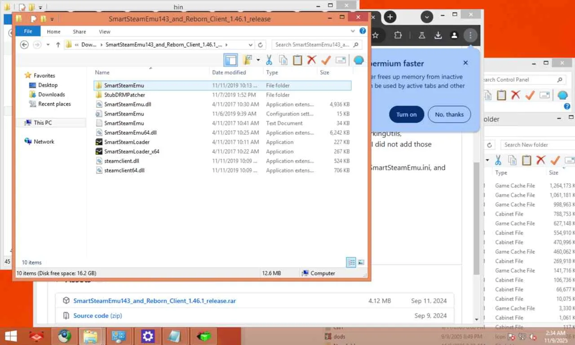Open the browser Downloads icon
575x345 pixels.
(438, 35)
